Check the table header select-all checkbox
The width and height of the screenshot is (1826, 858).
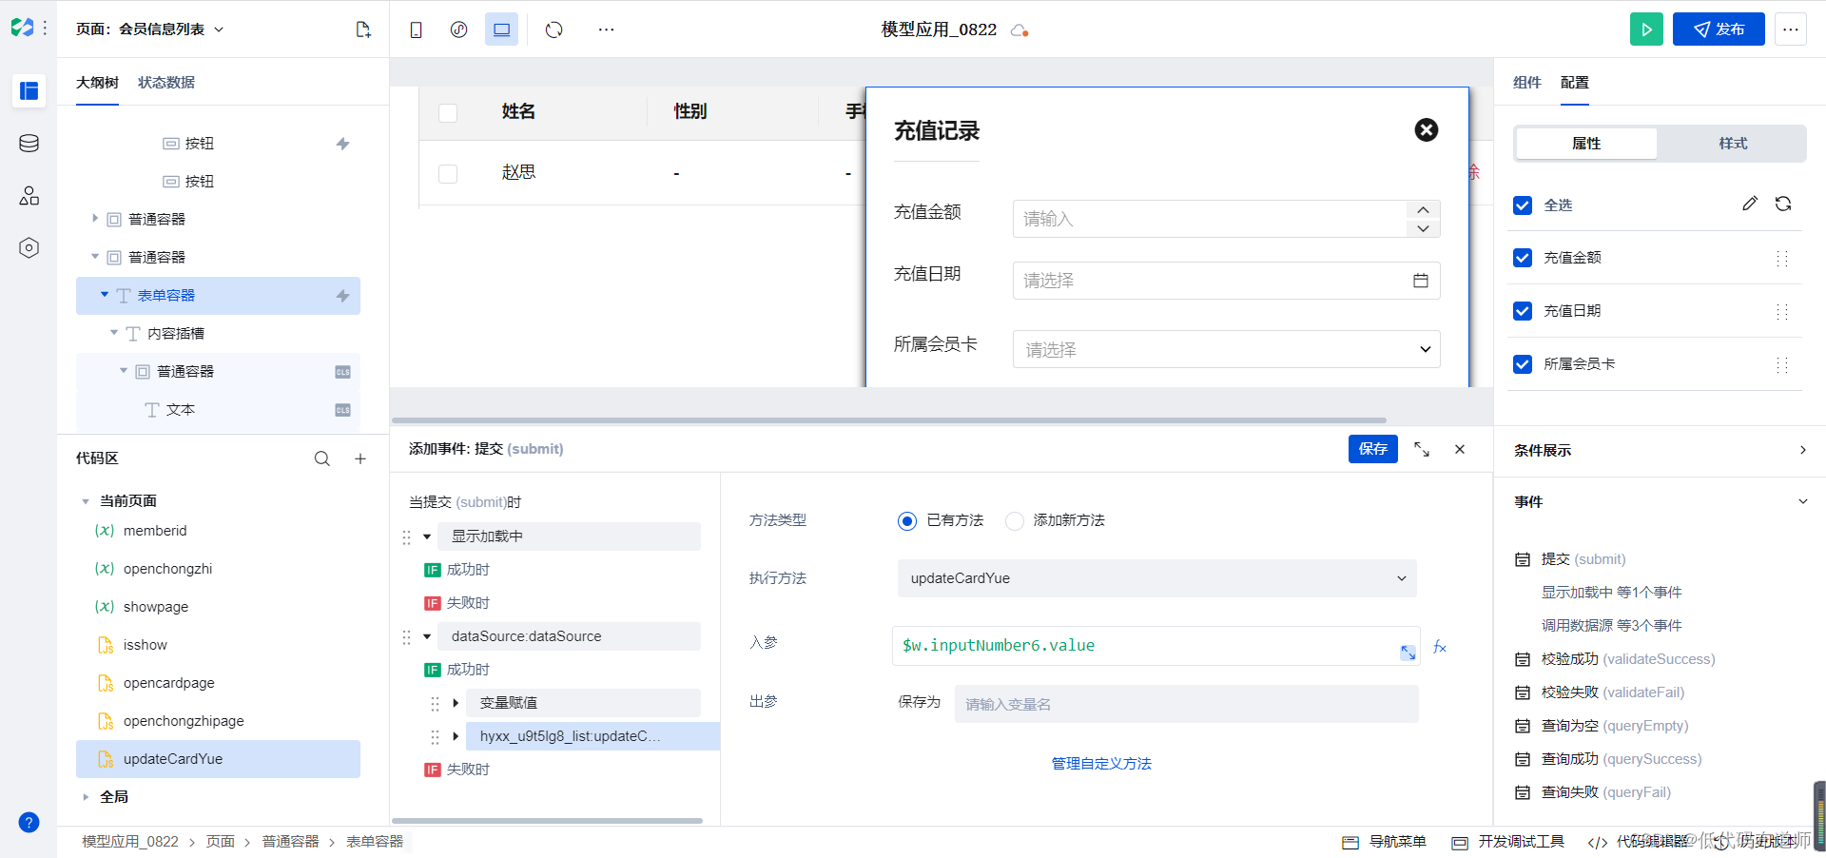pos(448,113)
